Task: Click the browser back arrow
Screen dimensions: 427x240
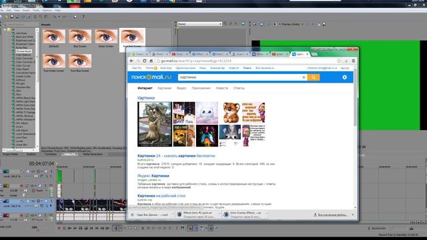Action: (x=132, y=61)
